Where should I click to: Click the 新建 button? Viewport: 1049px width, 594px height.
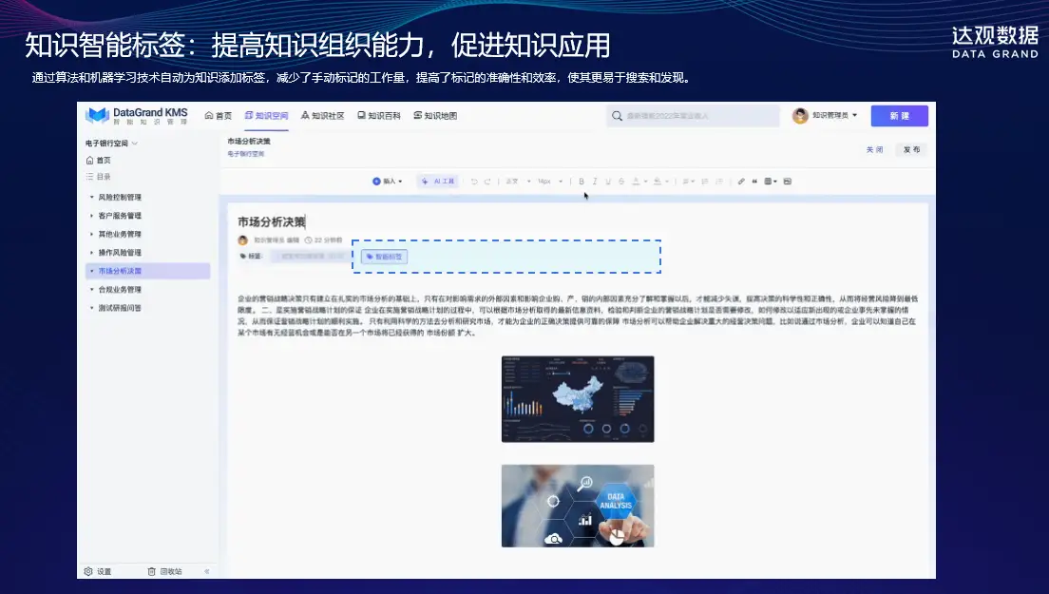pyautogui.click(x=899, y=116)
